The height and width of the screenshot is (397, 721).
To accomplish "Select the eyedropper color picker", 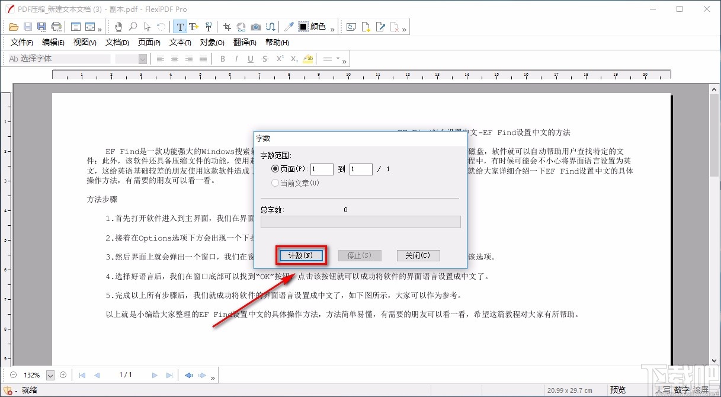I will [289, 27].
